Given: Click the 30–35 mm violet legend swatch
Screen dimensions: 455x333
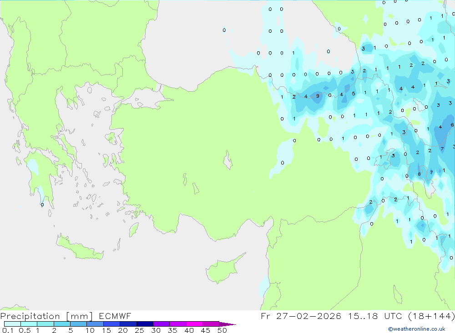Looking at the screenshot, I should click(x=162, y=324).
